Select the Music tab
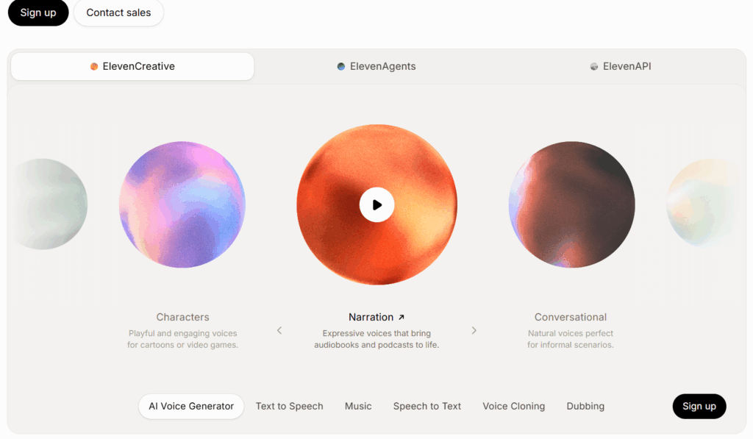This screenshot has width=753, height=439. tap(358, 407)
